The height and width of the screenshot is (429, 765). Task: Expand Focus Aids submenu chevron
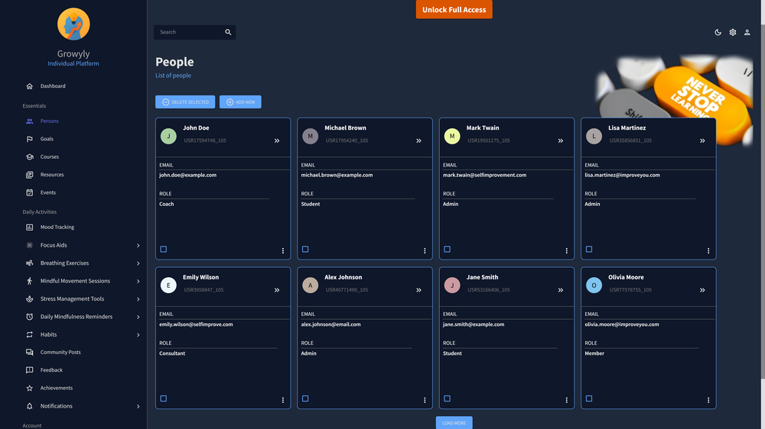138,246
